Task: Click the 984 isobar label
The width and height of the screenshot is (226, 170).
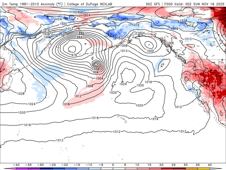Action: [x=80, y=37]
